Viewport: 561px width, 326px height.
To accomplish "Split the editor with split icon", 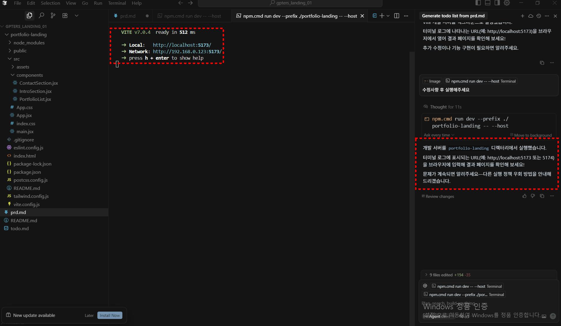I will pos(397,16).
